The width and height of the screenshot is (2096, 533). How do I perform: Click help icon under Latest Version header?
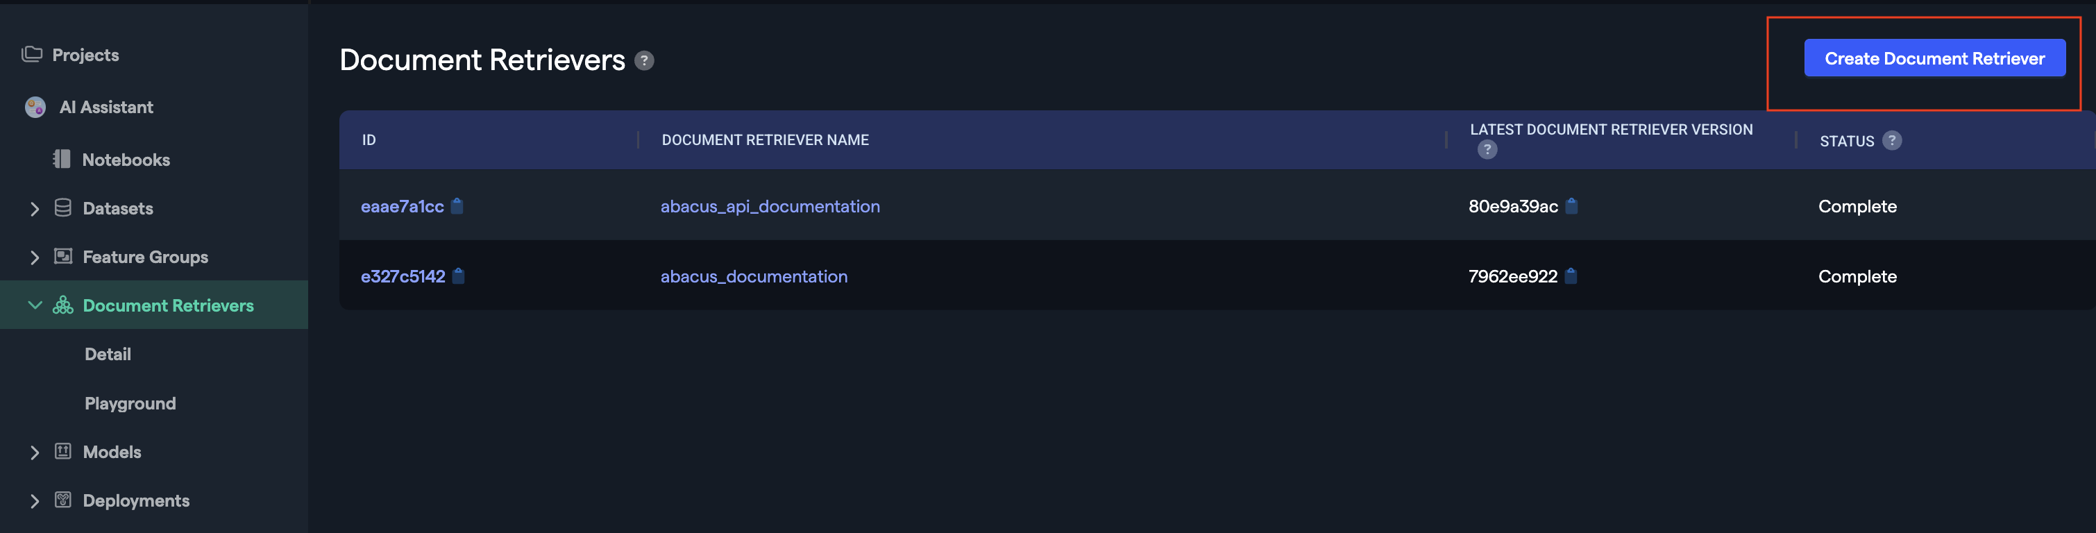pyautogui.click(x=1487, y=150)
